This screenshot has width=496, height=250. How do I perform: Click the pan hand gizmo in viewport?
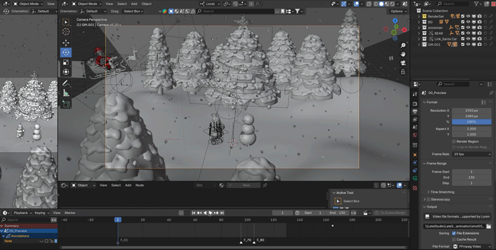403,54
